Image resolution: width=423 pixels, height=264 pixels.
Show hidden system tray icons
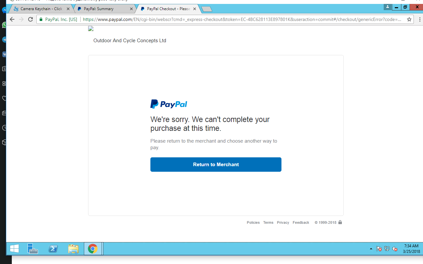371,249
